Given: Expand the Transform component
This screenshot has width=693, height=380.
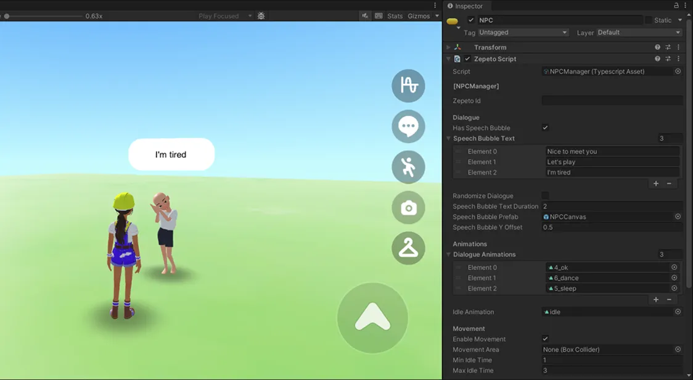Looking at the screenshot, I should point(449,47).
